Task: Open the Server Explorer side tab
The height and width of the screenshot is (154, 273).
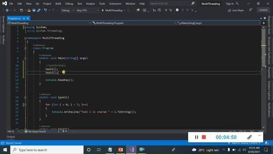Action: 3,24
